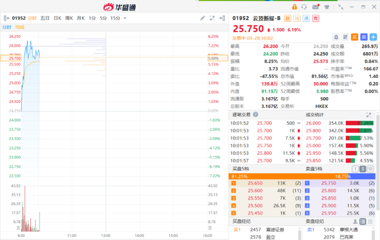
Task: Select the pencil drawing tool icon
Action: coord(203,18)
